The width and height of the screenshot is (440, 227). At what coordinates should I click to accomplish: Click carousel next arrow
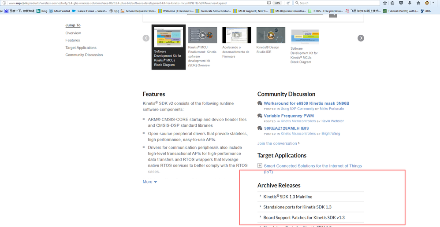point(361,38)
